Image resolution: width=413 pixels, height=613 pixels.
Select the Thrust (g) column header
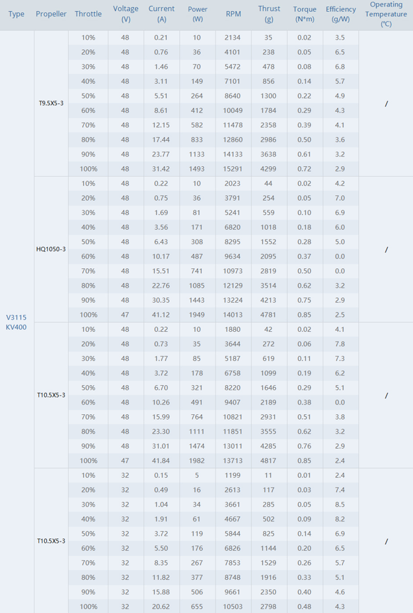point(269,14)
